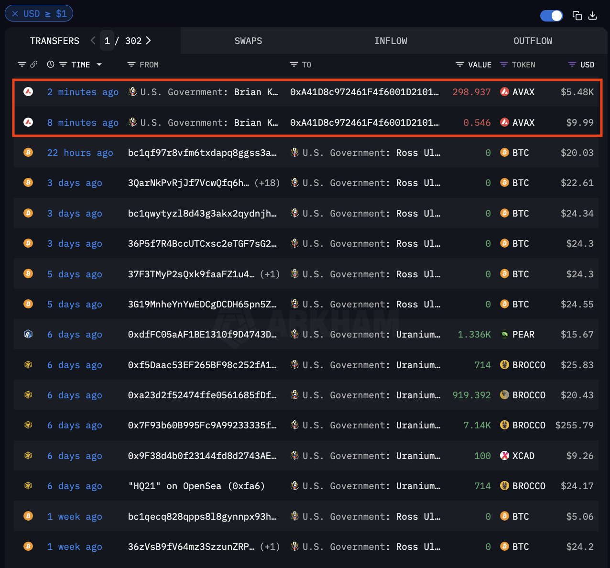Toggle the blue switch at top right

coord(551,16)
